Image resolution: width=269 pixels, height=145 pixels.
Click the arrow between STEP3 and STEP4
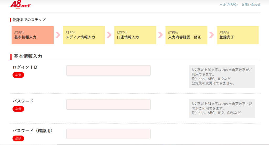(161, 35)
